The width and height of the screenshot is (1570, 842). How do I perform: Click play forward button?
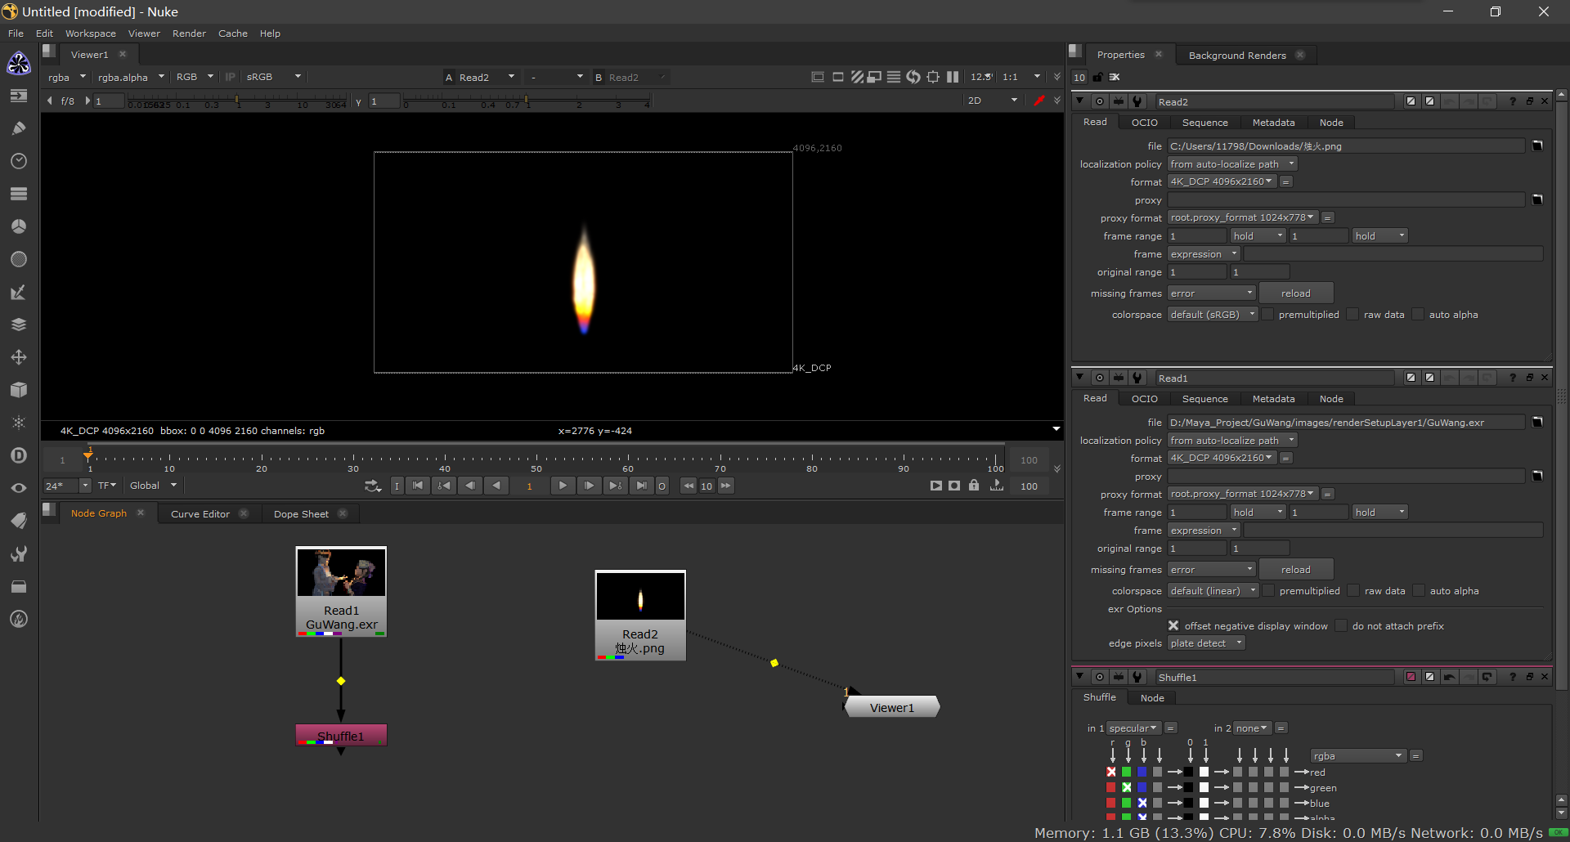coord(563,486)
